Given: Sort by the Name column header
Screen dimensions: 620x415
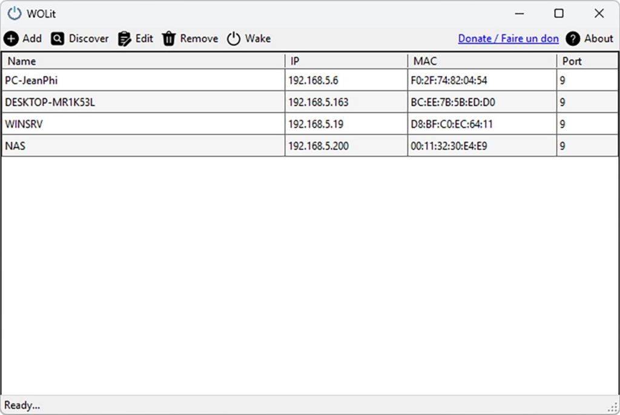Looking at the screenshot, I should pyautogui.click(x=143, y=61).
